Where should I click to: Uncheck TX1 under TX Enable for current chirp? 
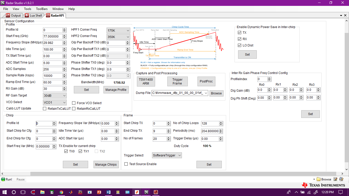80,151
